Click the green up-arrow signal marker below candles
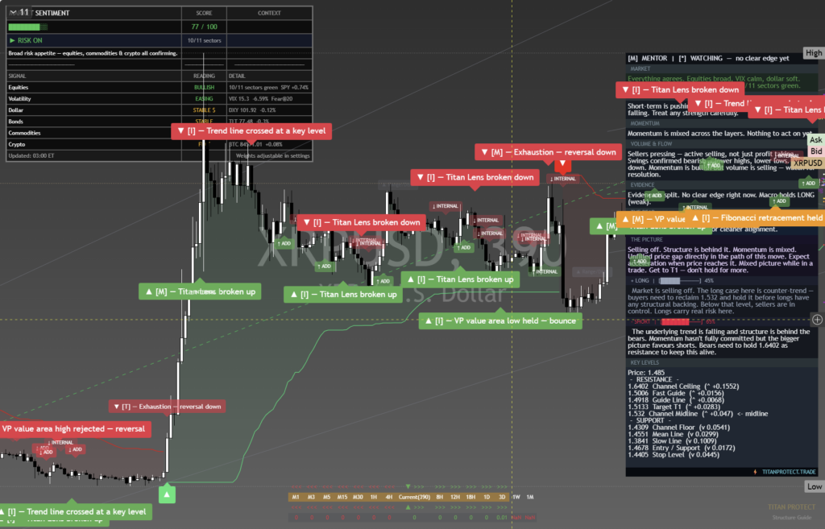 pyautogui.click(x=167, y=494)
